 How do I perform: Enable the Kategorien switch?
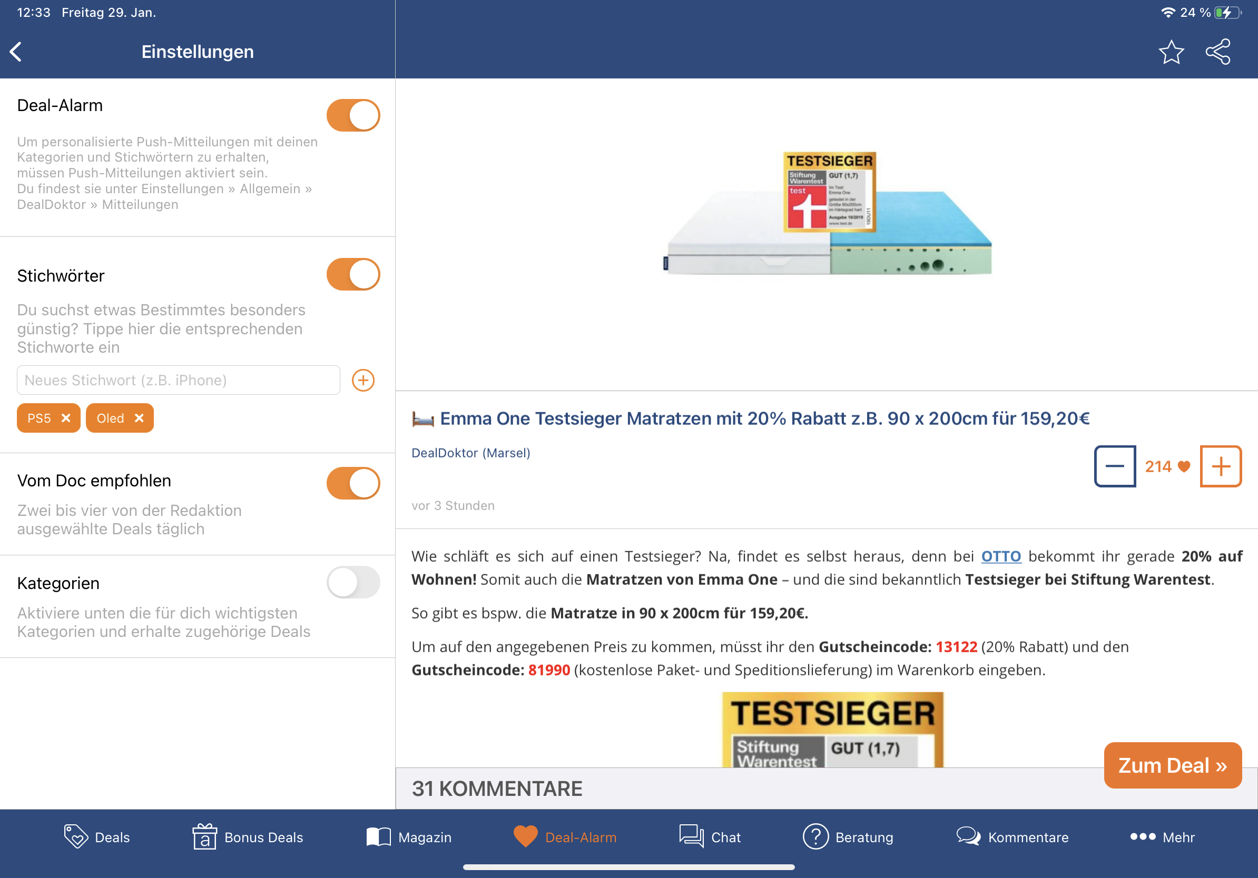(353, 582)
